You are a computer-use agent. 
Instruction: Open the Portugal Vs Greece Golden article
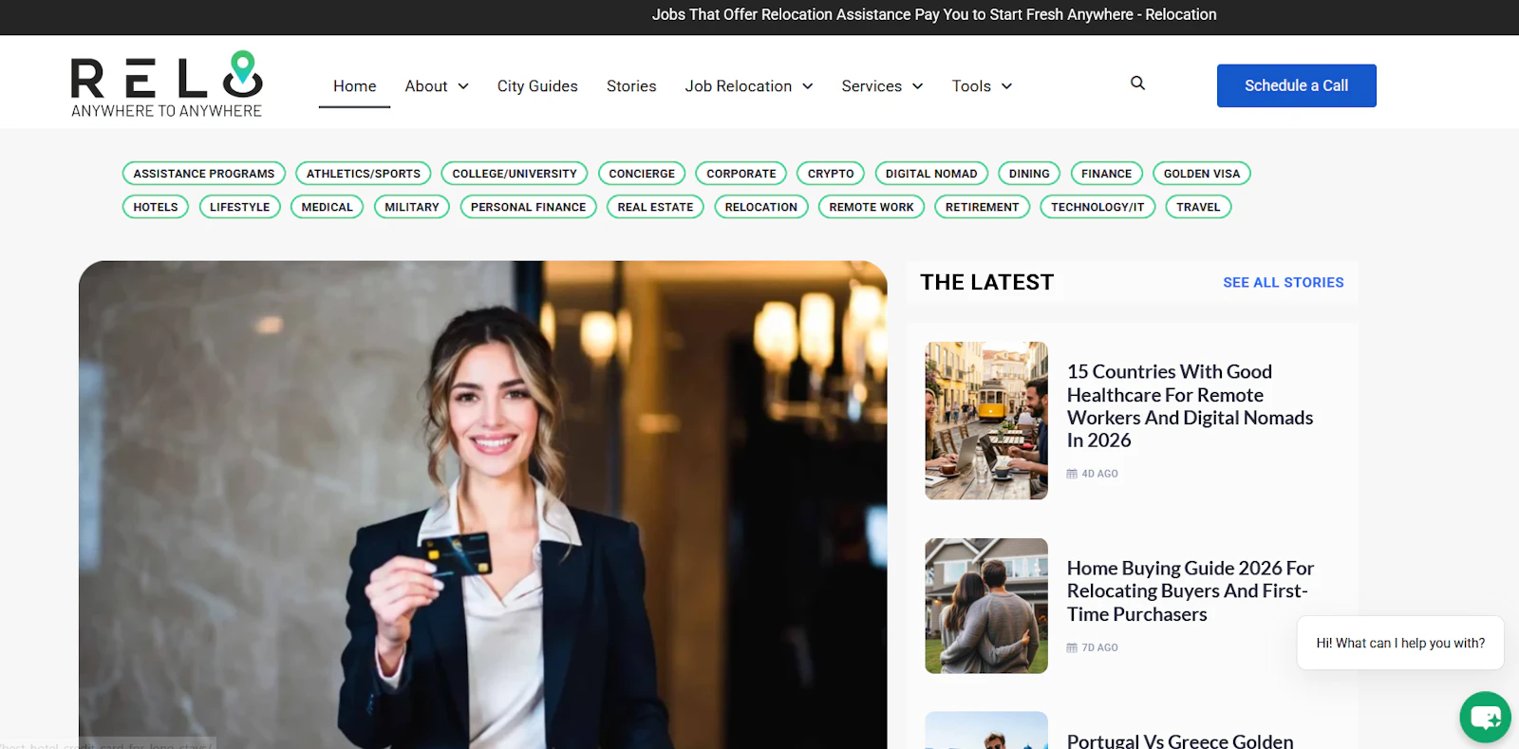[x=1180, y=740]
